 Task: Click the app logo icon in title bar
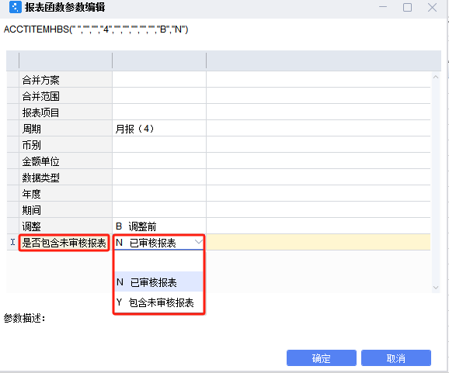point(16,7)
